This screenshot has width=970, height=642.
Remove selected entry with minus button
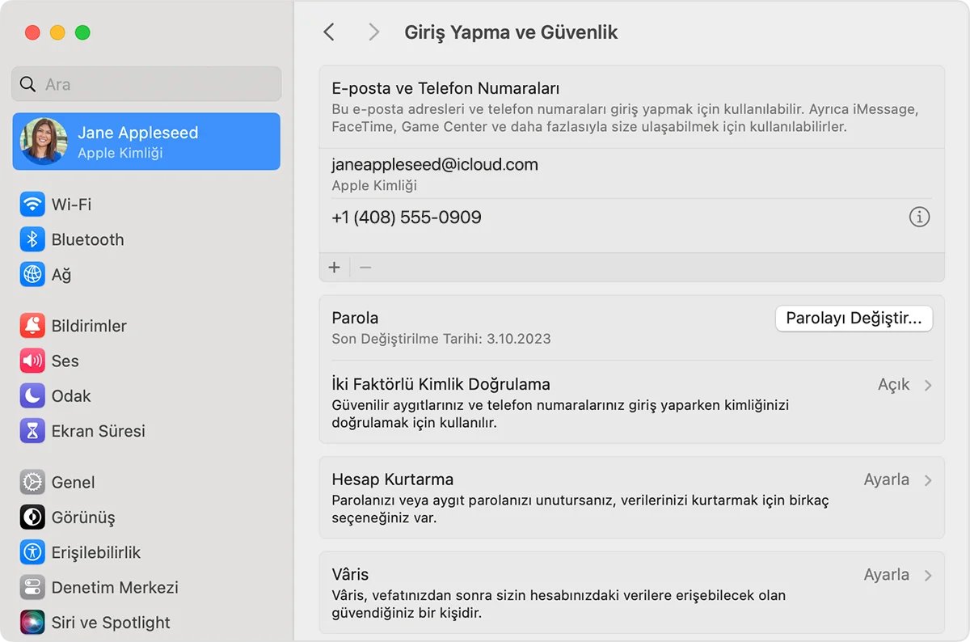pyautogui.click(x=365, y=267)
